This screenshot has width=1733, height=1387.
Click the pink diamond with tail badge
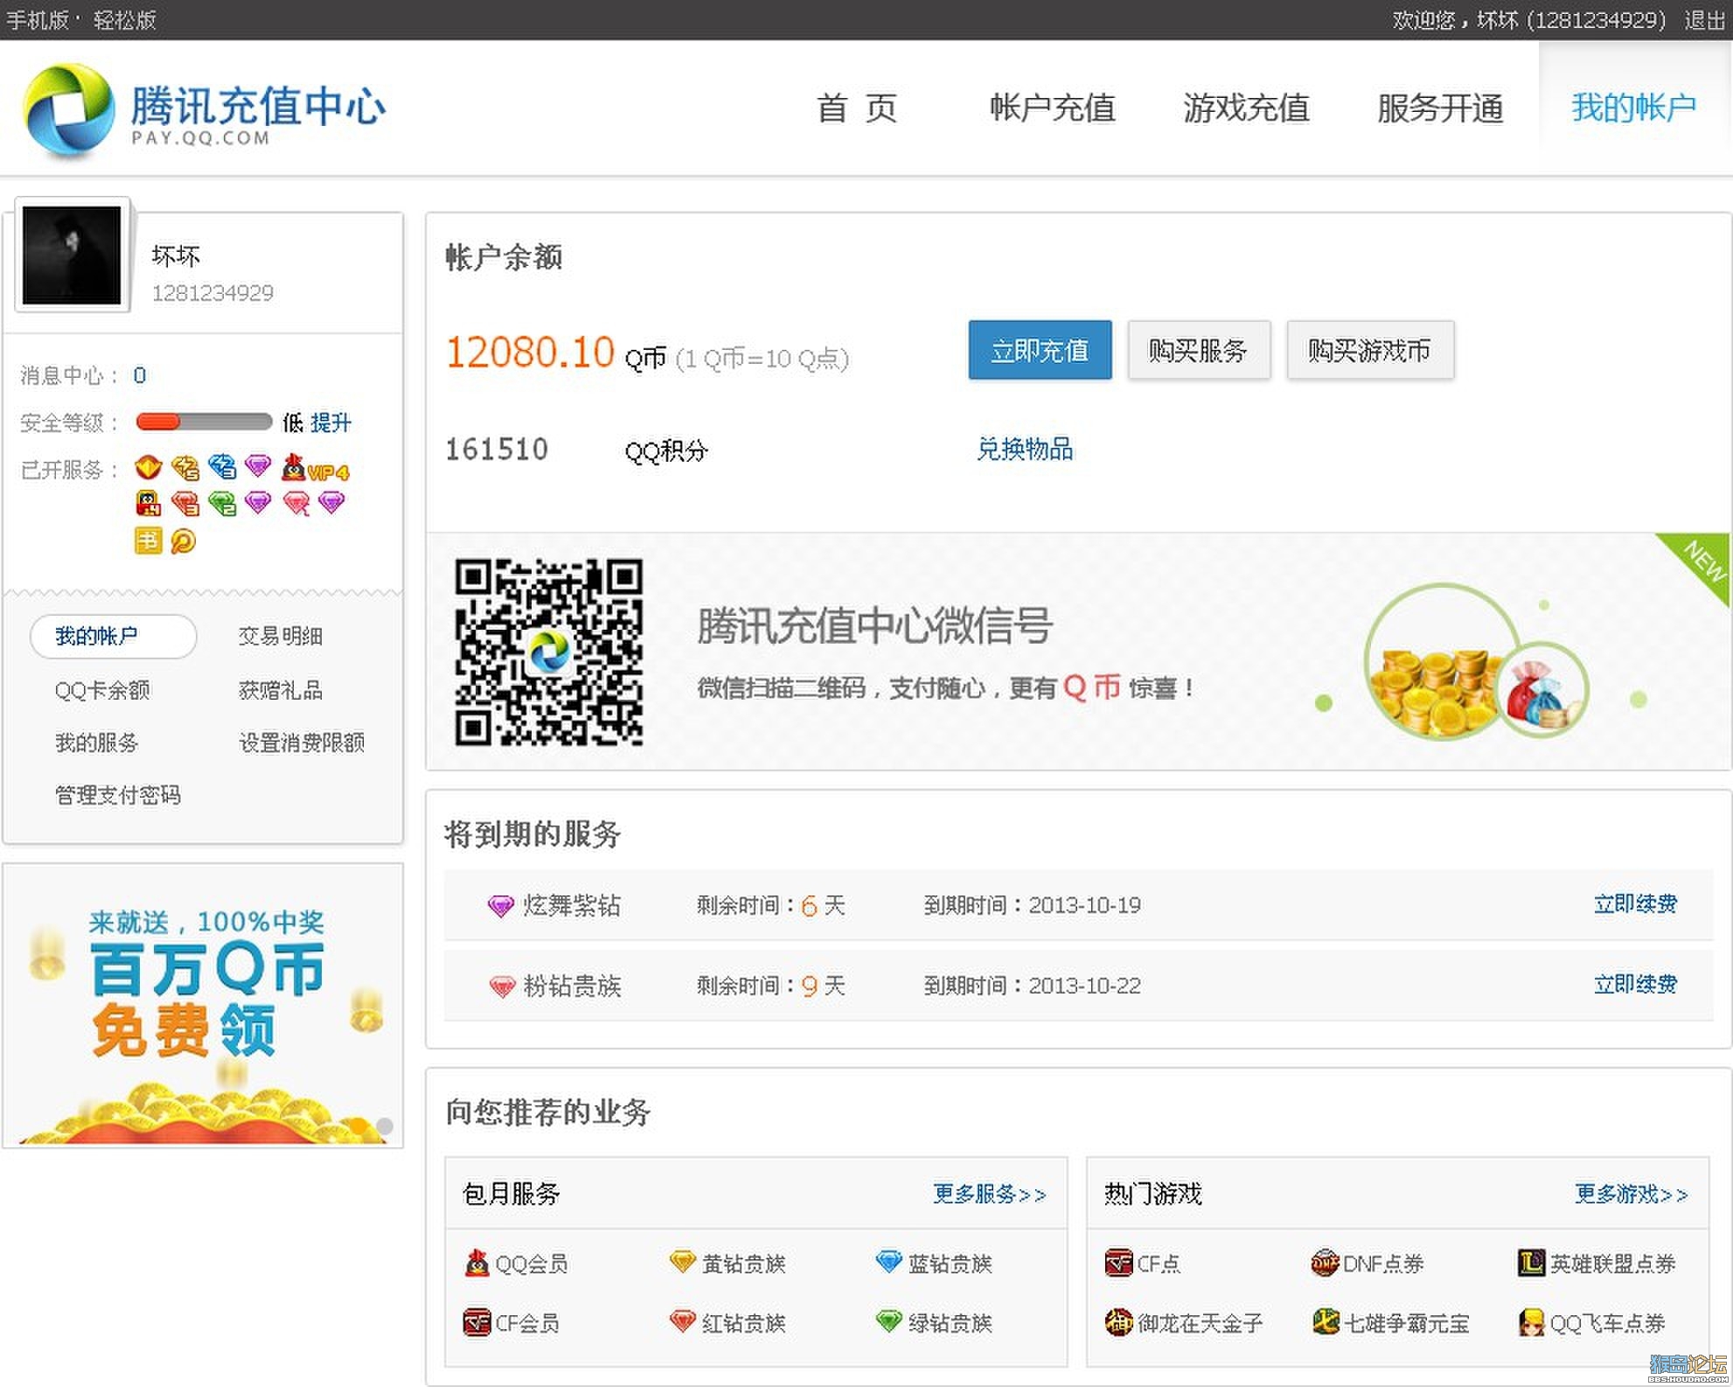(x=296, y=504)
